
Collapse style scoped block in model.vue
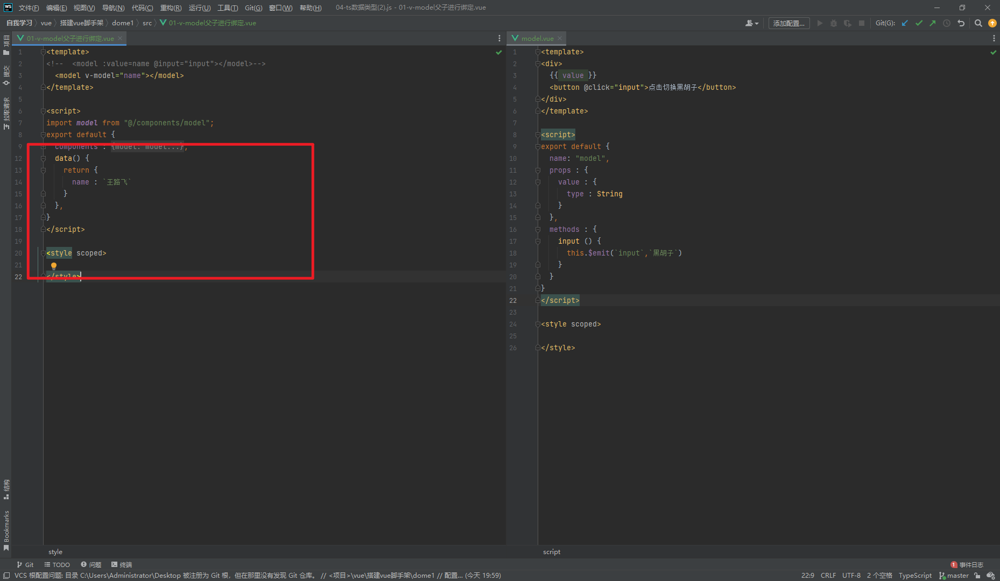[538, 324]
